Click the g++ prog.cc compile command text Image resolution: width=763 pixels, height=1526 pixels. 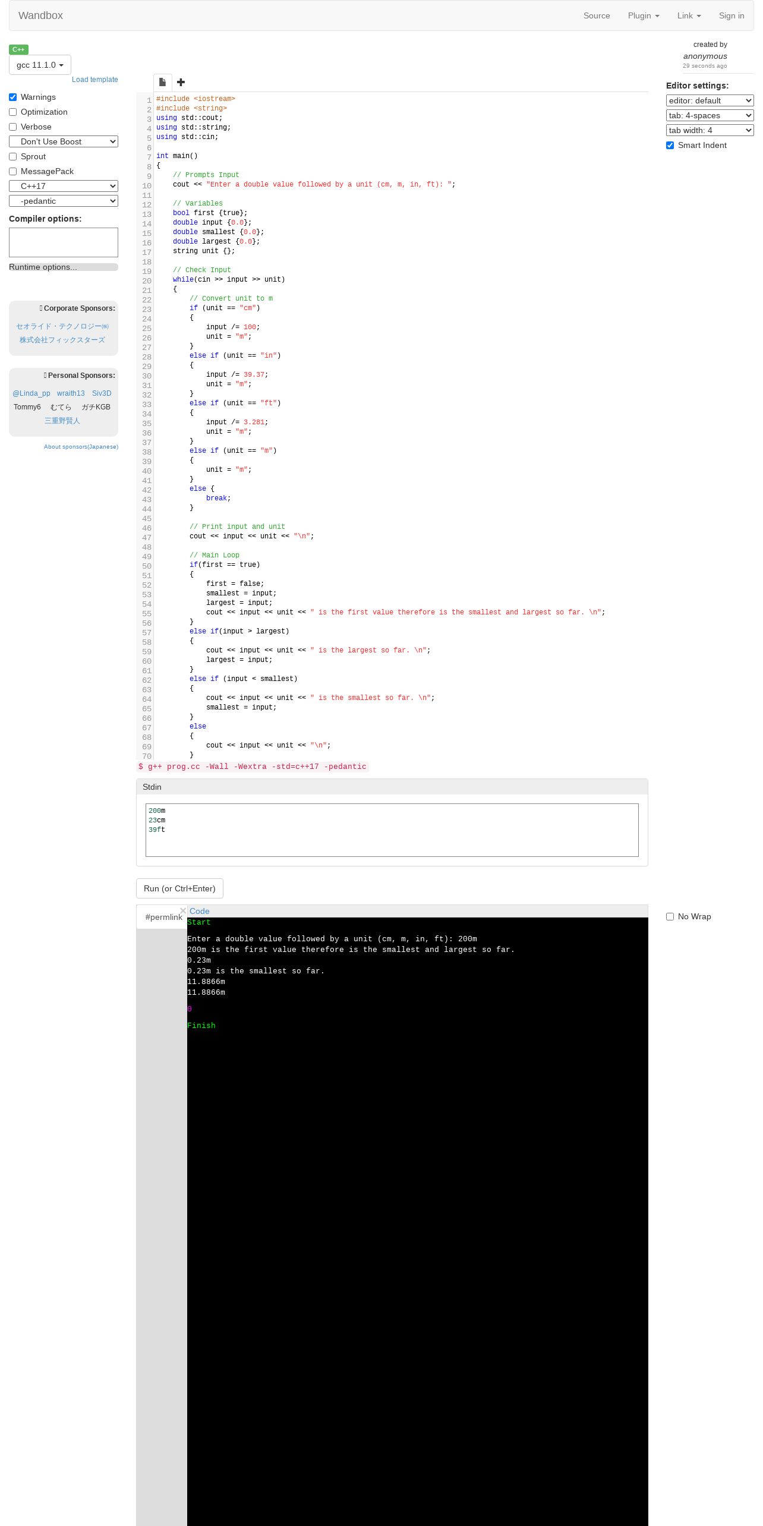(x=253, y=767)
